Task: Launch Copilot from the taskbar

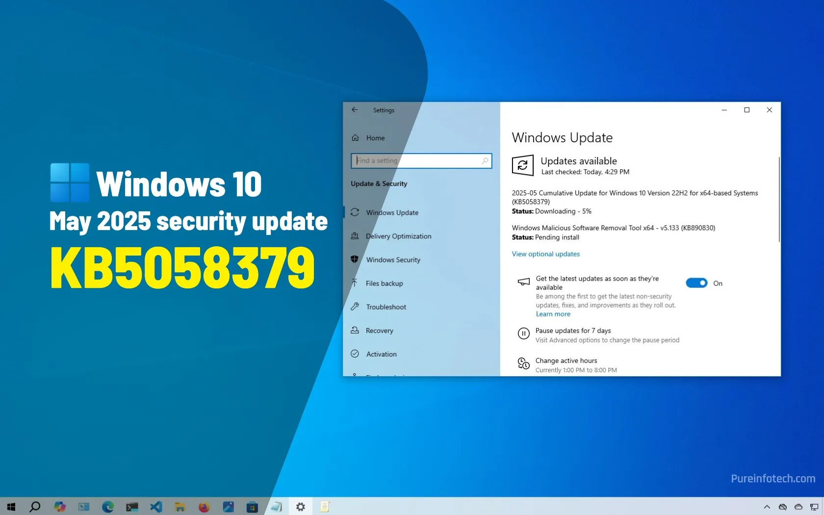Action: pos(60,507)
